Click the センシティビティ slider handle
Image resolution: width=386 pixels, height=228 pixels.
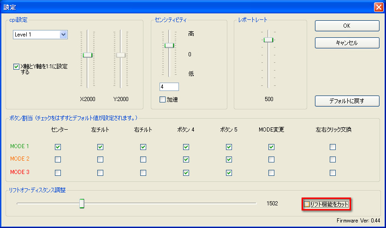pos(169,45)
